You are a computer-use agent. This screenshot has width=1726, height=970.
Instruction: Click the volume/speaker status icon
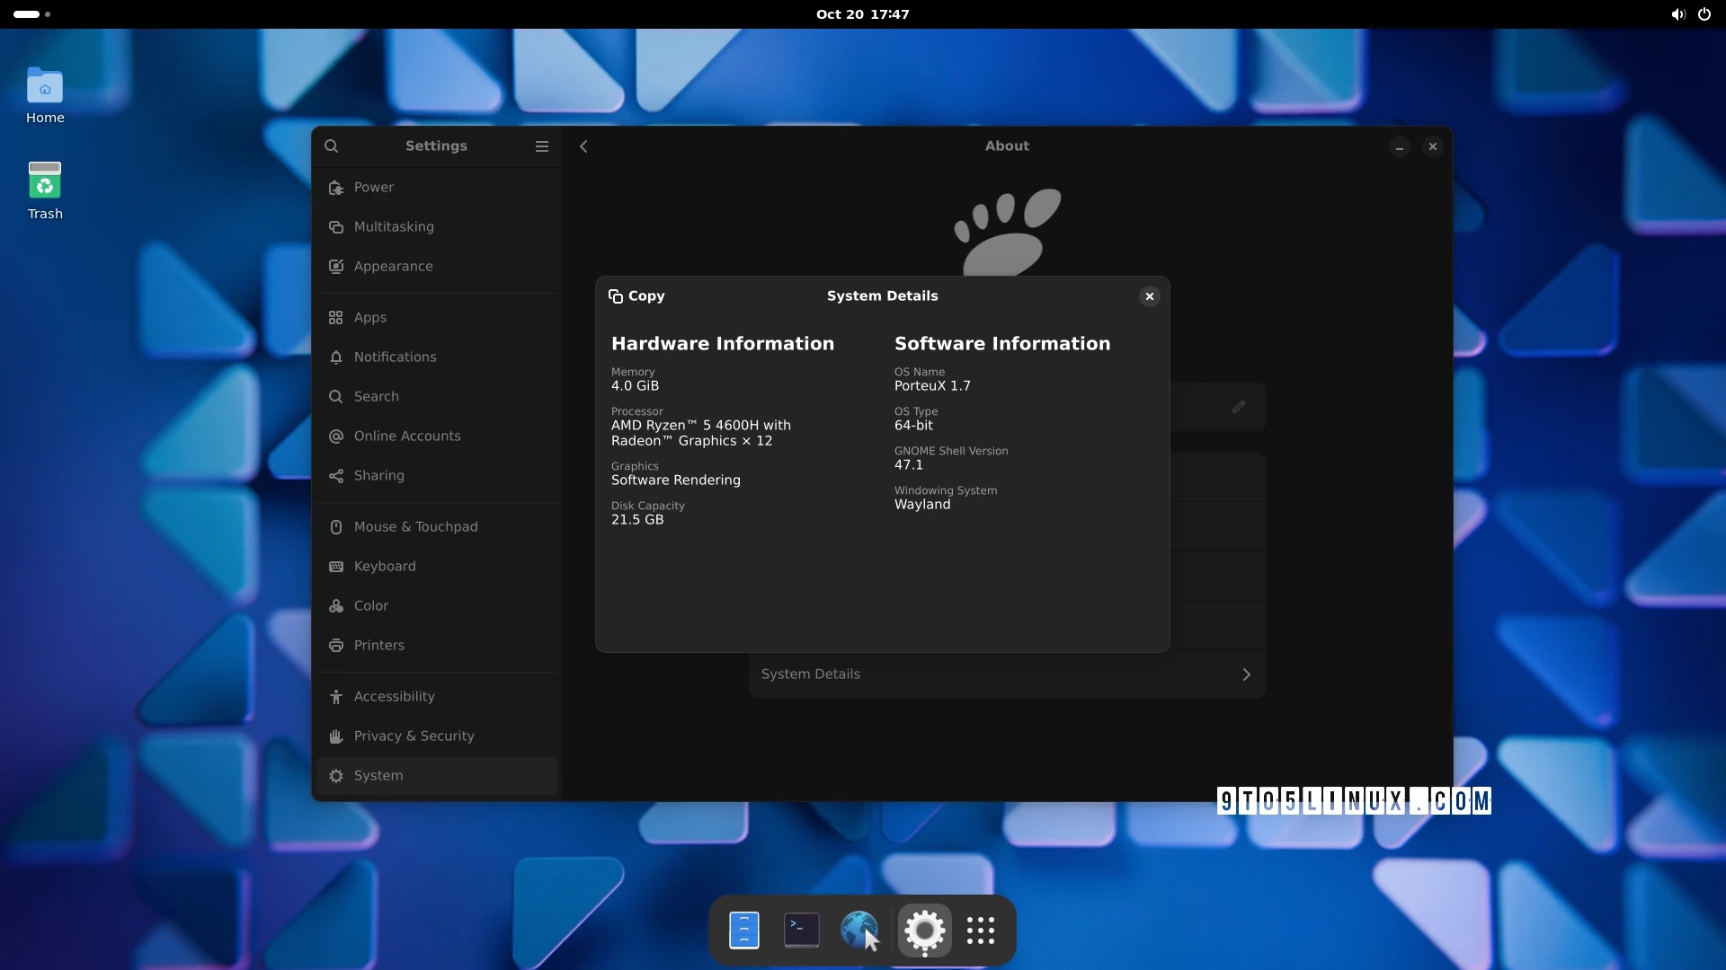(x=1677, y=14)
